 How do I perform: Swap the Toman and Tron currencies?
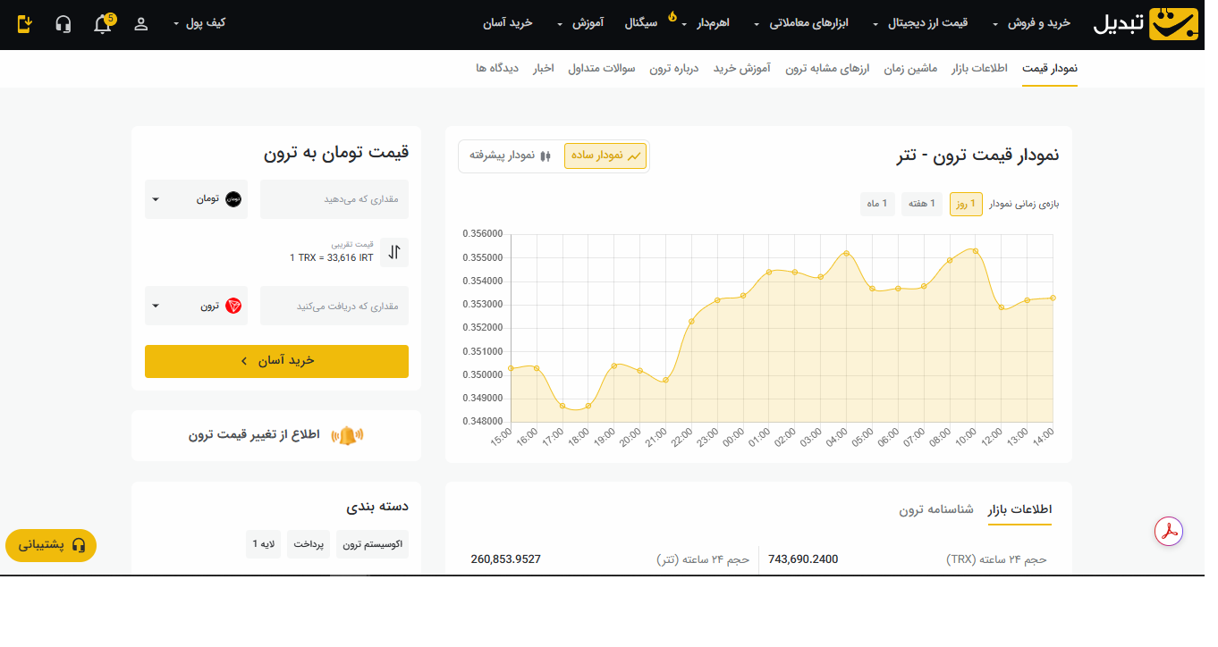click(394, 252)
